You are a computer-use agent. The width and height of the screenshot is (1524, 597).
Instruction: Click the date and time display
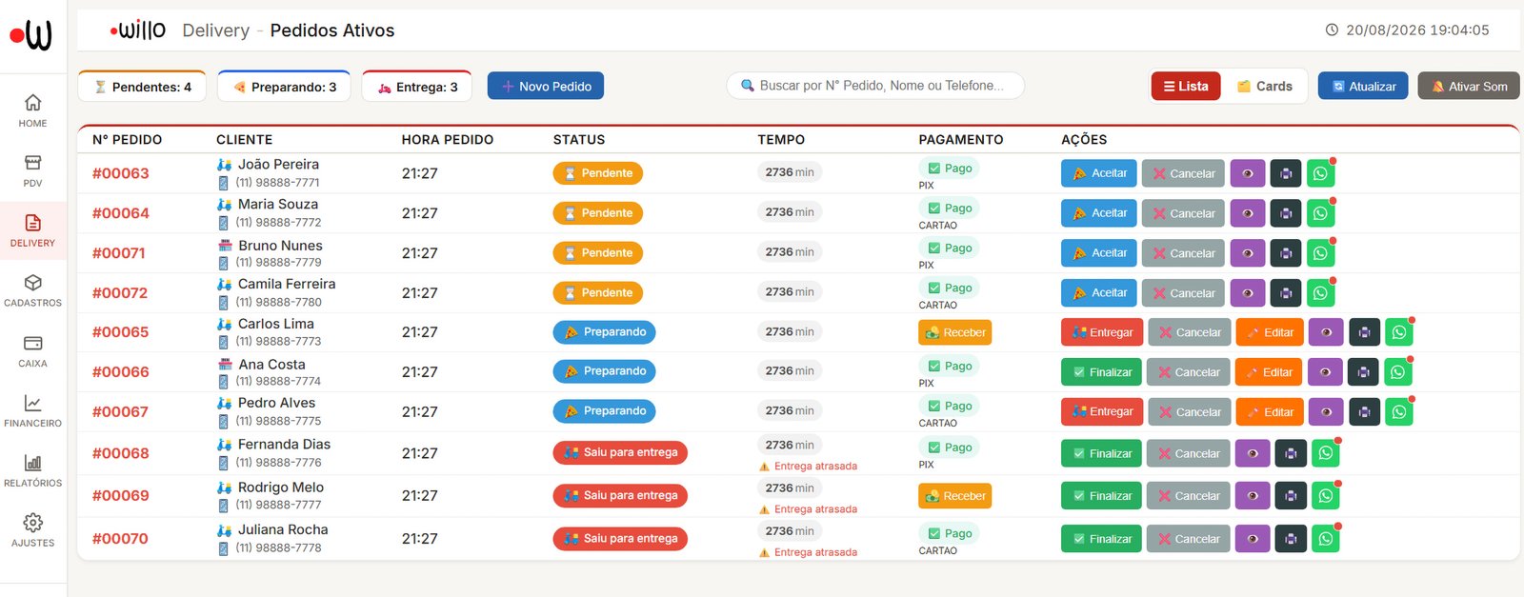click(x=1408, y=30)
